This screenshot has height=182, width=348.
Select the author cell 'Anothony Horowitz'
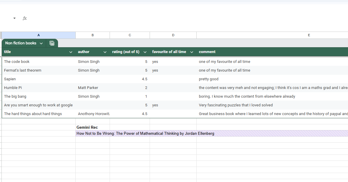click(93, 114)
